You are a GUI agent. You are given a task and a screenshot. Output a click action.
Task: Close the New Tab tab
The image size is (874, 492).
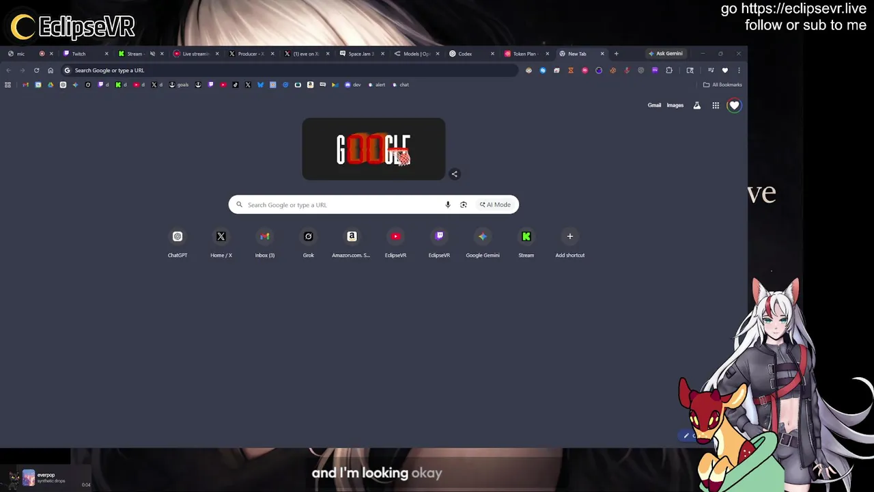pos(602,53)
